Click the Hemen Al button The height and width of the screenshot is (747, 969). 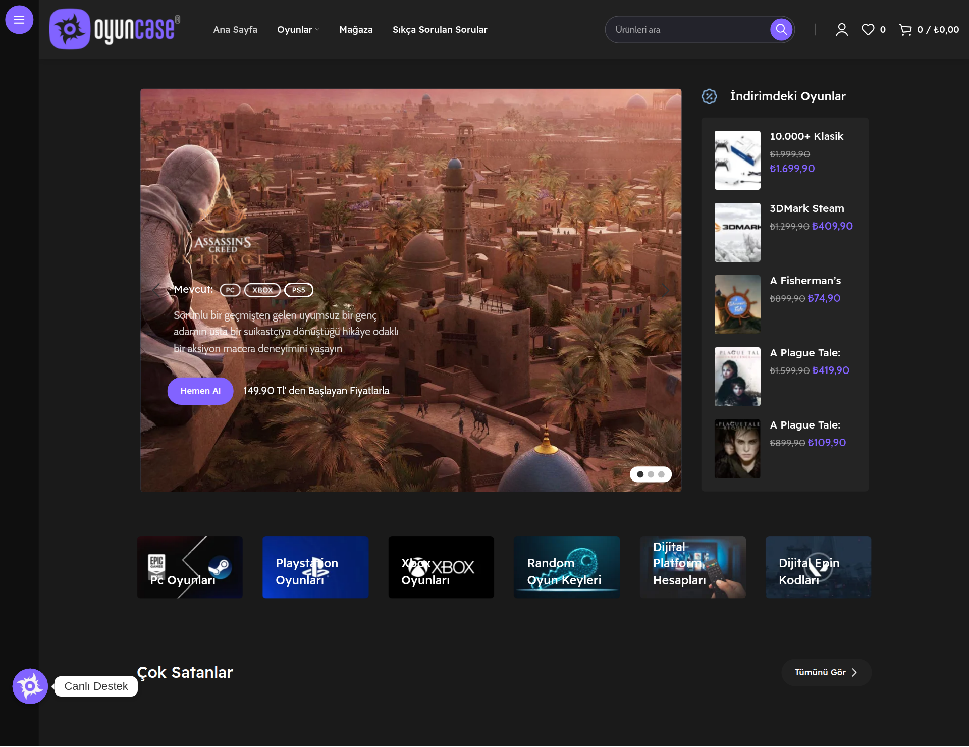(200, 391)
